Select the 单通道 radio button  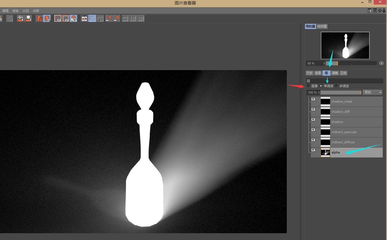[x=321, y=86]
